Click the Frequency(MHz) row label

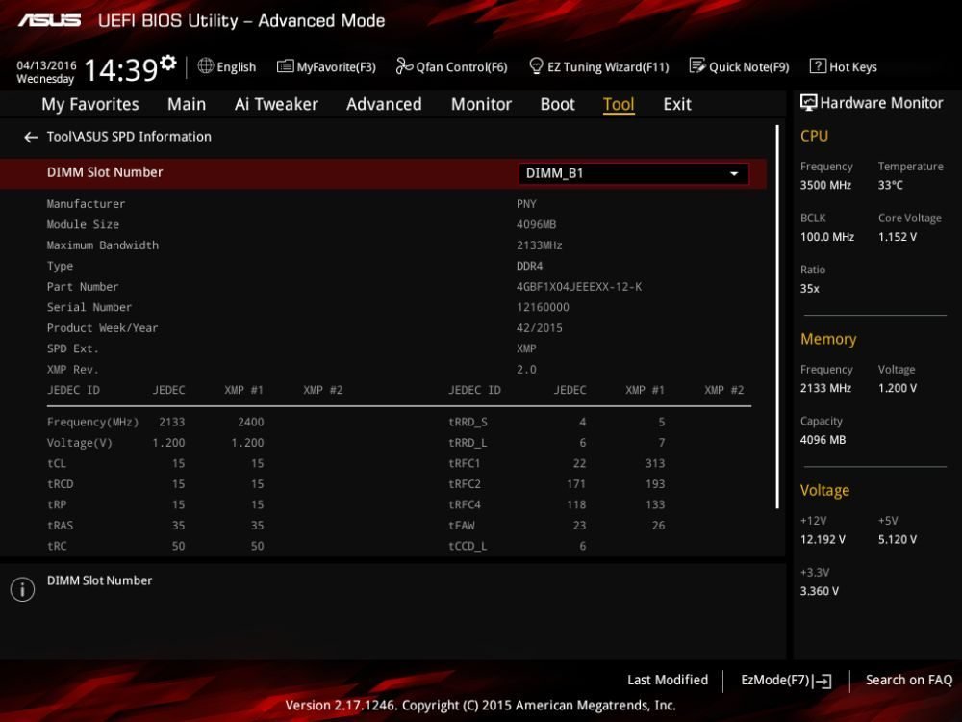[92, 423]
